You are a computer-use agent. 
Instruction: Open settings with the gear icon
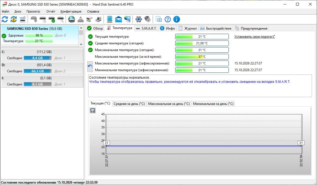[x=138, y=19]
